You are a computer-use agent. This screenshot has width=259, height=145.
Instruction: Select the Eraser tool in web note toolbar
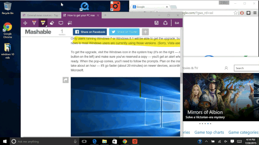[x=52, y=23]
